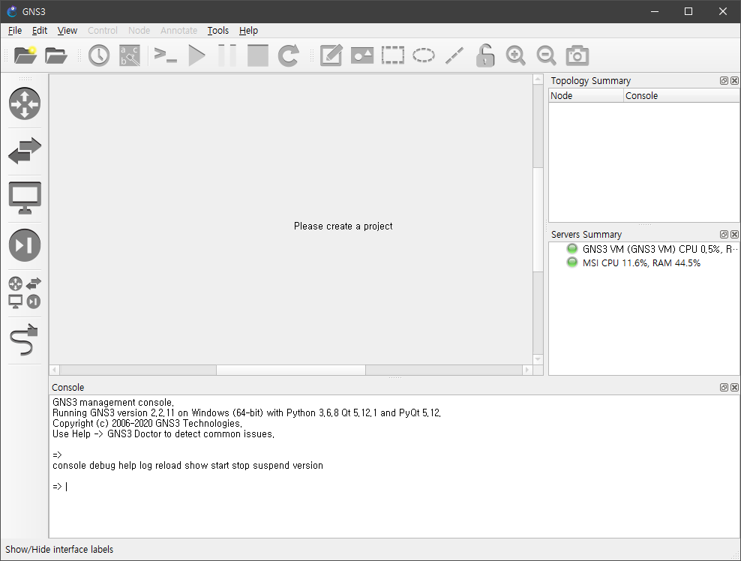Open the File menu
Screen dimensions: 741x561
click(x=15, y=31)
